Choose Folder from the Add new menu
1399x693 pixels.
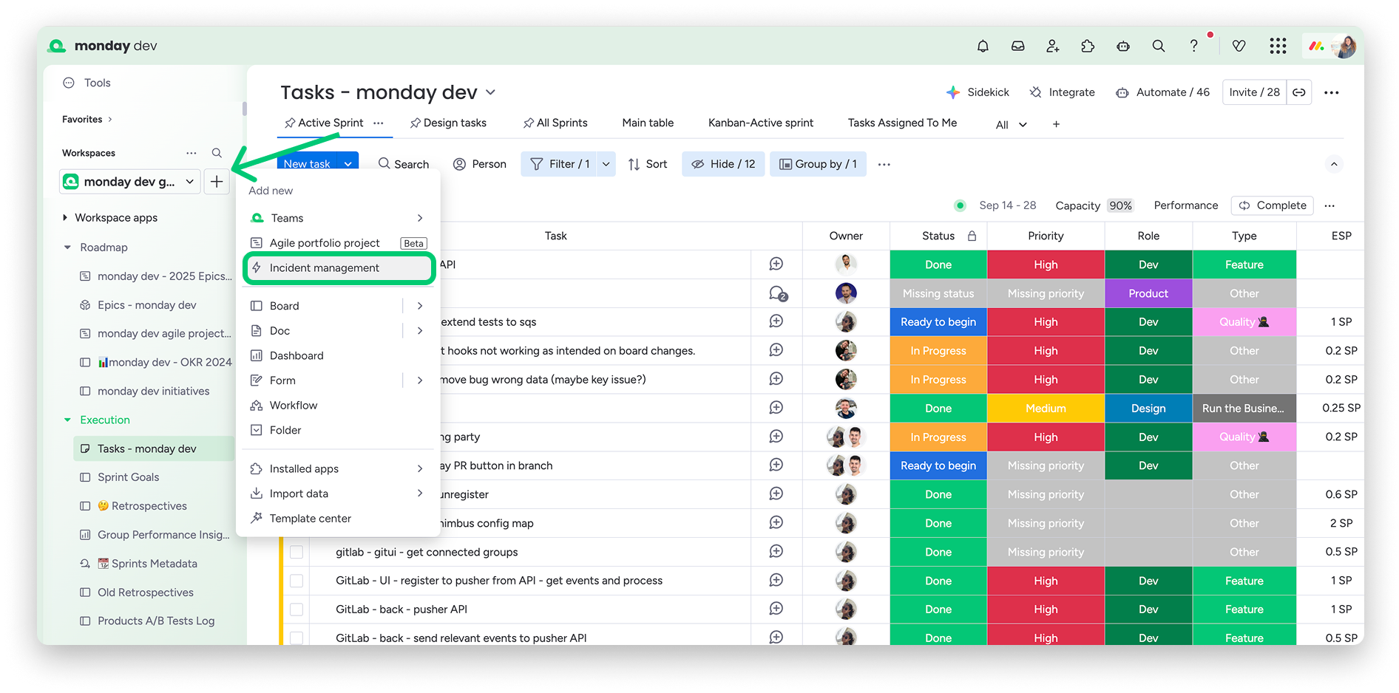(339, 430)
